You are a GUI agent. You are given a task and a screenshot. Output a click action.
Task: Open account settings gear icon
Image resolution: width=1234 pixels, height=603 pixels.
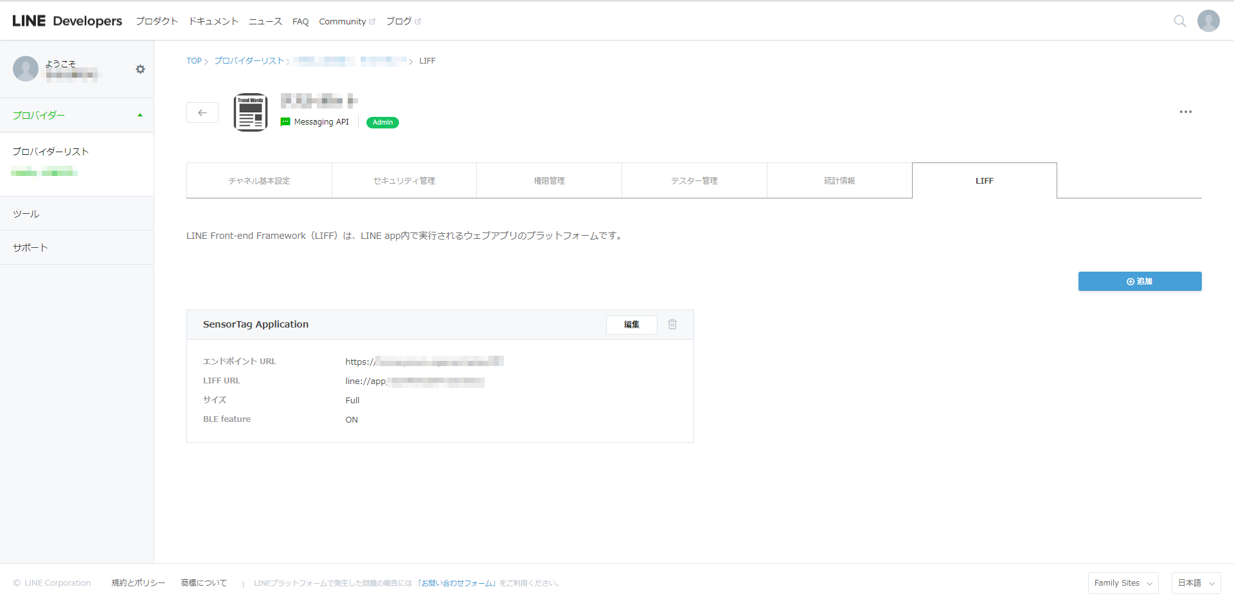point(140,69)
